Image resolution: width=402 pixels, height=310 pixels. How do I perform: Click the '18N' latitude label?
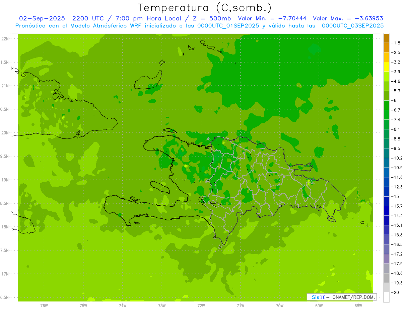click(x=5, y=227)
